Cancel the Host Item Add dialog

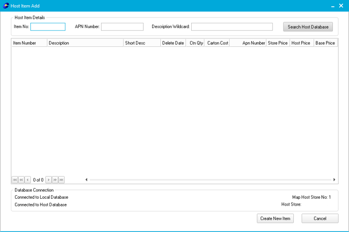coord(319,219)
